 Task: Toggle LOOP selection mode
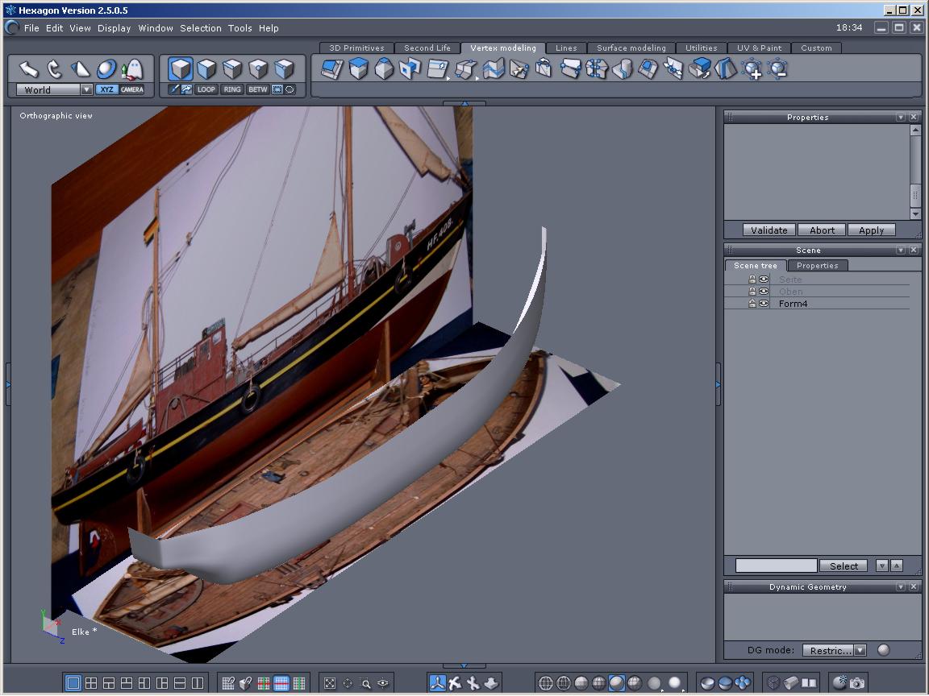(x=206, y=89)
